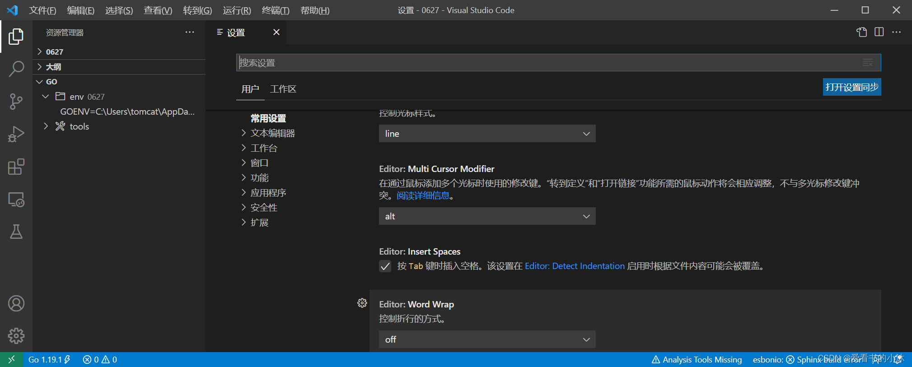Open the Extensions view

16,167
